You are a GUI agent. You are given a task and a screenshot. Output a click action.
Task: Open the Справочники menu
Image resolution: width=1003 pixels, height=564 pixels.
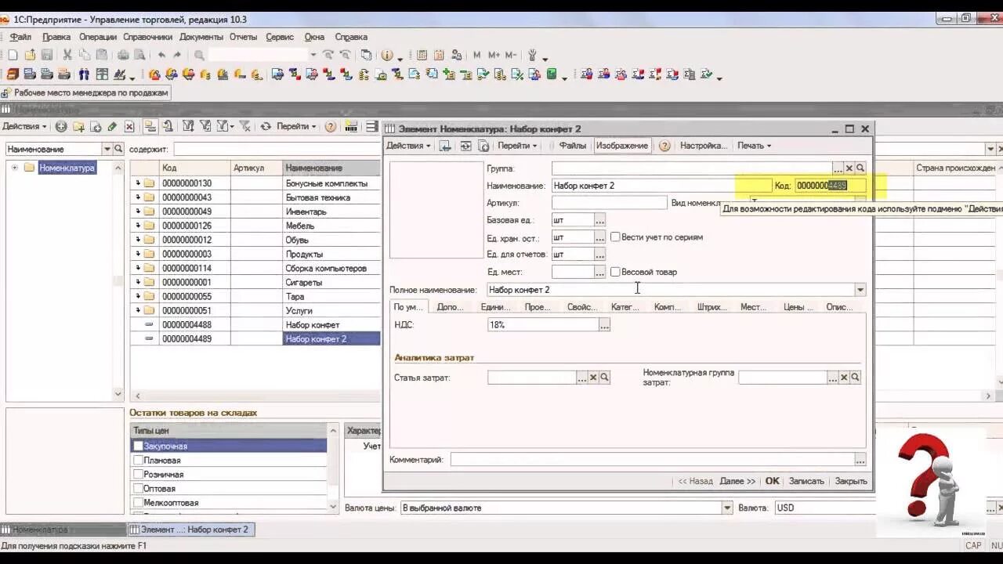click(x=147, y=37)
